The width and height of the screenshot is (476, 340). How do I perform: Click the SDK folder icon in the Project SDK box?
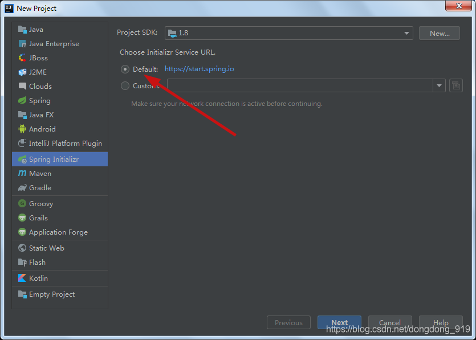[172, 33]
